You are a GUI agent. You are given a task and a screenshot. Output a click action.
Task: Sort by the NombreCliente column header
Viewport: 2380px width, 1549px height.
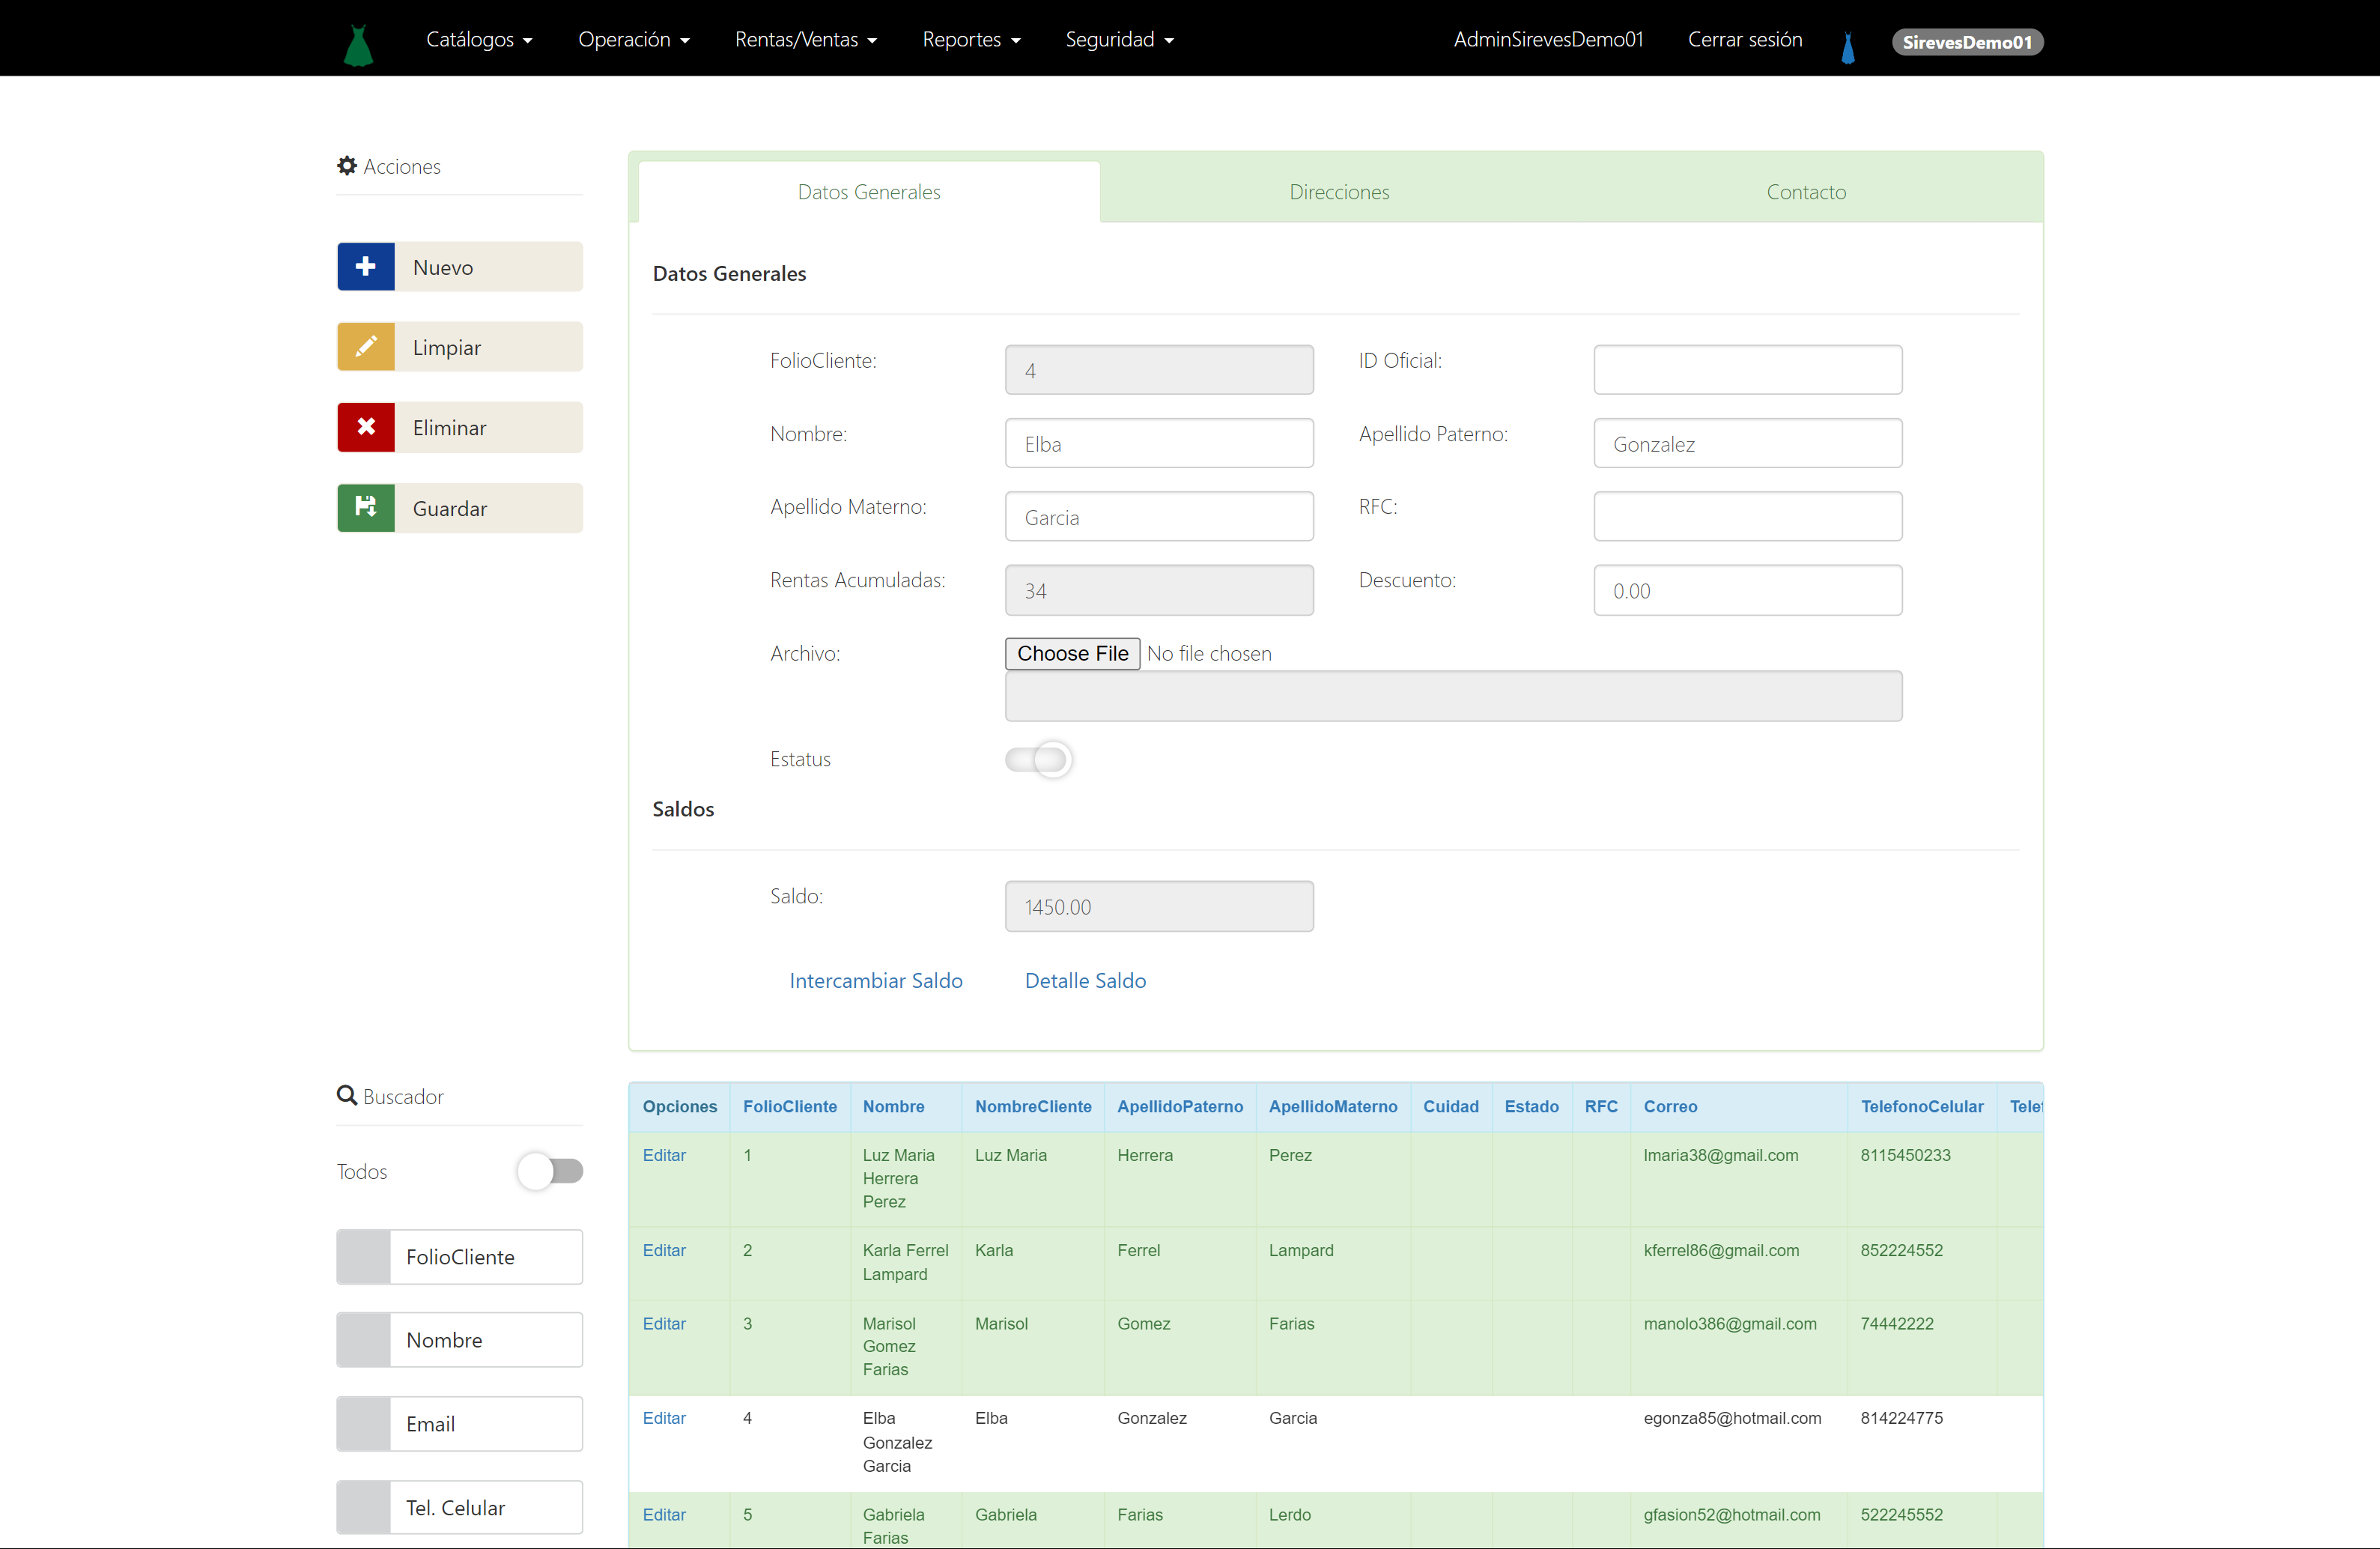[x=1033, y=1106]
